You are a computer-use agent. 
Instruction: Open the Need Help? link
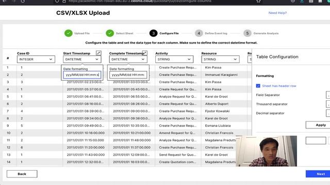(277, 13)
